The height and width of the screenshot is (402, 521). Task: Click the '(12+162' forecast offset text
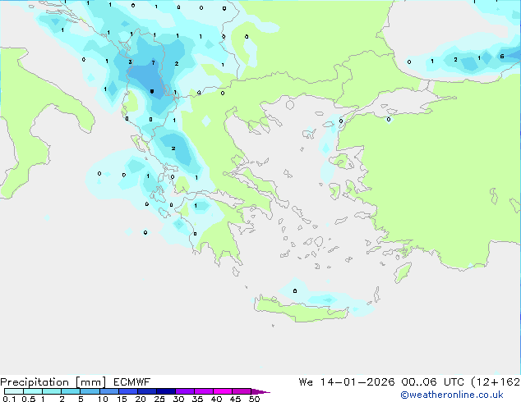point(496,382)
